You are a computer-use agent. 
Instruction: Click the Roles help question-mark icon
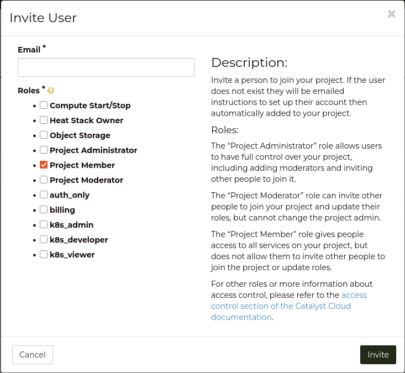click(x=51, y=91)
